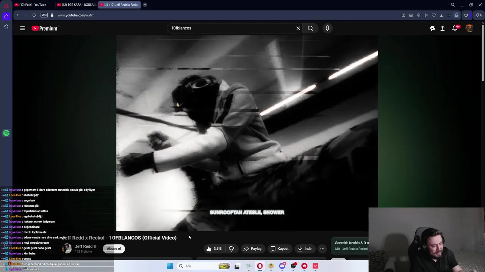Open Opera sidebar bookmarks star
The width and height of the screenshot is (485, 272).
[x=6, y=26]
